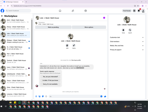Click the attach photo icon
Viewport: 148px width, 112px height.
(39, 96)
